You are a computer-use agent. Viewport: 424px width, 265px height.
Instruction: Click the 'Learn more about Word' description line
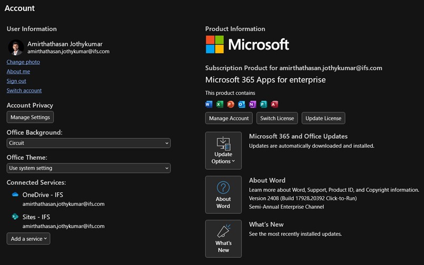[334, 190]
